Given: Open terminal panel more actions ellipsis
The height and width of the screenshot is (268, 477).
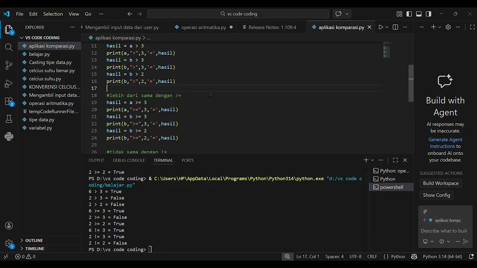Looking at the screenshot, I should point(381,160).
